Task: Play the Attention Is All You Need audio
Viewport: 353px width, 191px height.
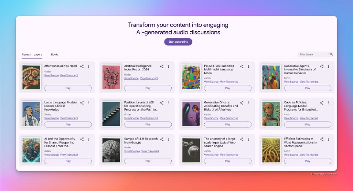Action: 68,88
